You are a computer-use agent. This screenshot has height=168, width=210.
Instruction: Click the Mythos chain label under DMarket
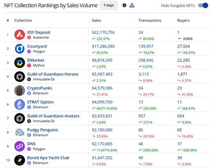tap(39, 65)
